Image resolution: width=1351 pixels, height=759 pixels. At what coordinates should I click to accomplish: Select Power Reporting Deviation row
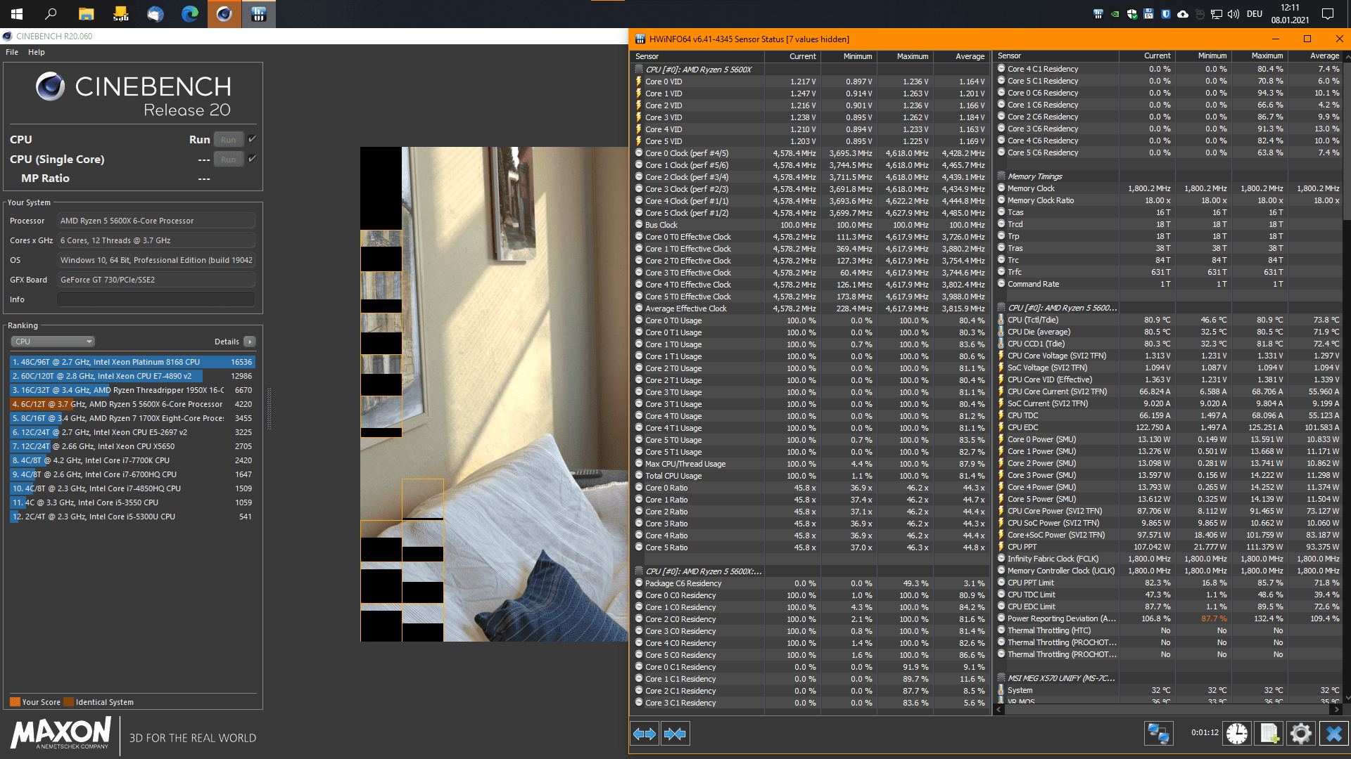point(1168,618)
